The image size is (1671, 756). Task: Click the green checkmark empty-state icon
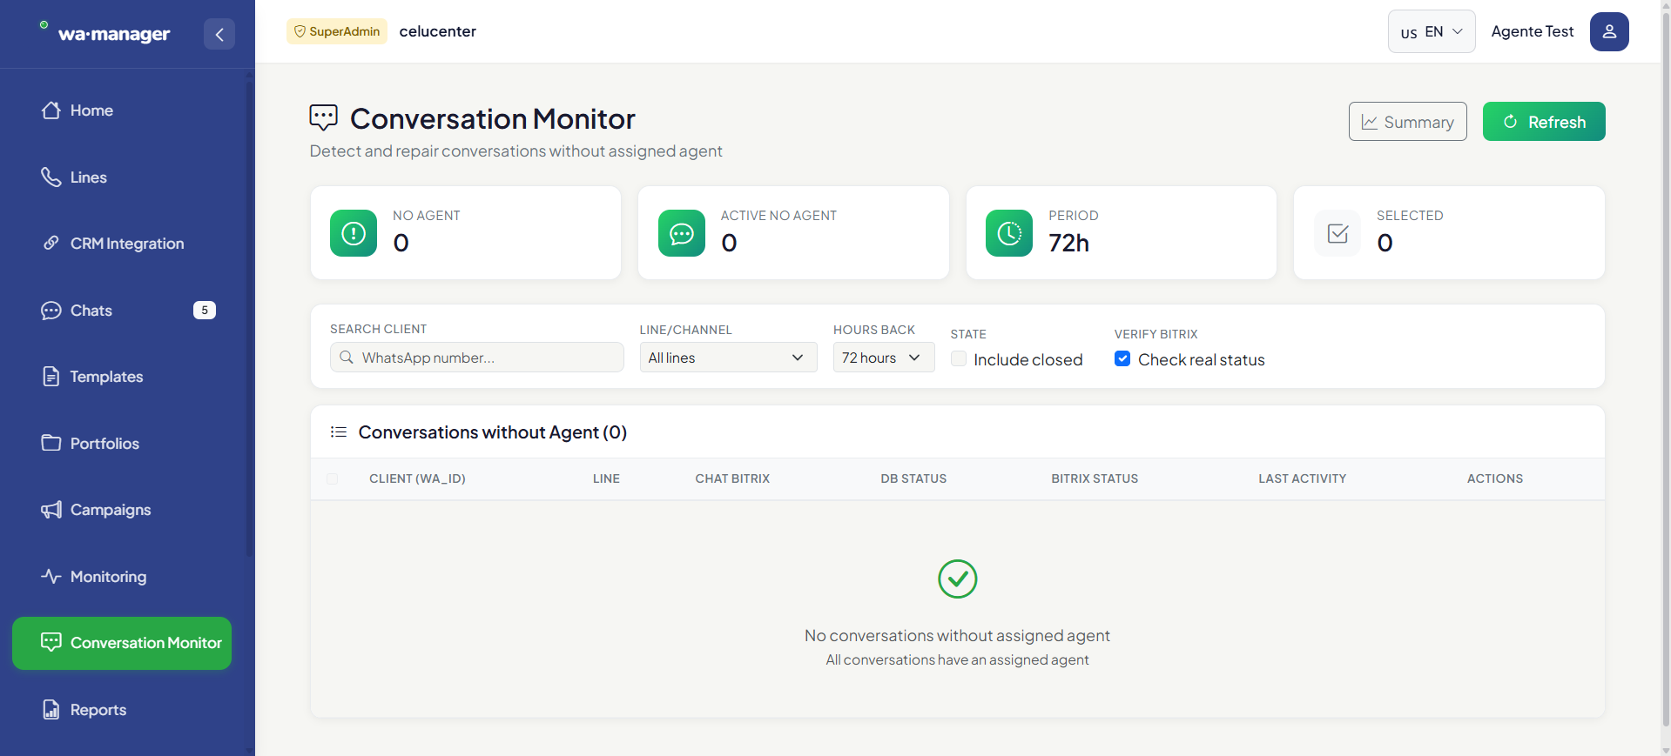point(958,579)
